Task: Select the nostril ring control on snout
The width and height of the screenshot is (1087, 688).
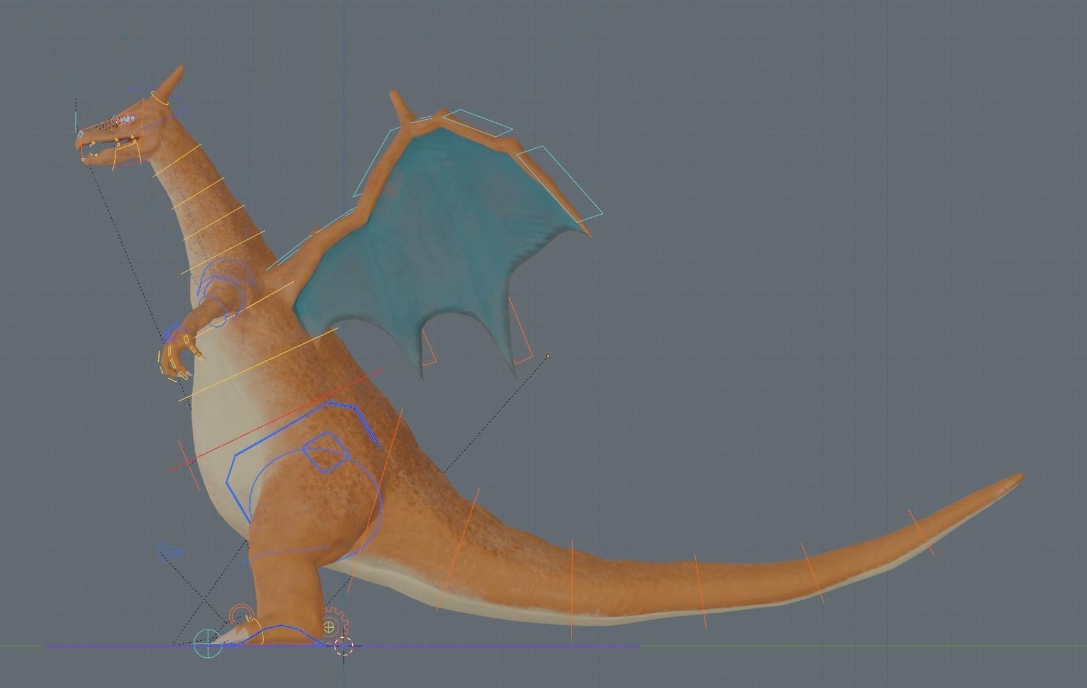Action: click(x=80, y=134)
